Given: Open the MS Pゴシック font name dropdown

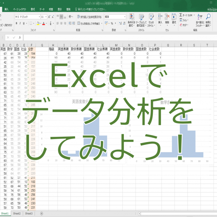Looking at the screenshot, I should coord(39,17).
